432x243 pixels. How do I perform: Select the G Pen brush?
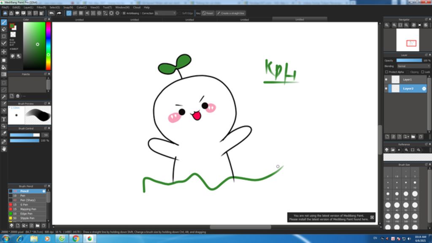(x=27, y=205)
